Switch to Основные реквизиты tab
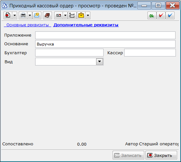 tap(27, 25)
